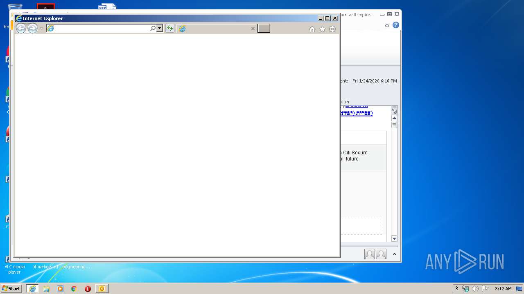This screenshot has width=524, height=294.
Task: Maximize the Outlook message window
Action: tap(389, 14)
